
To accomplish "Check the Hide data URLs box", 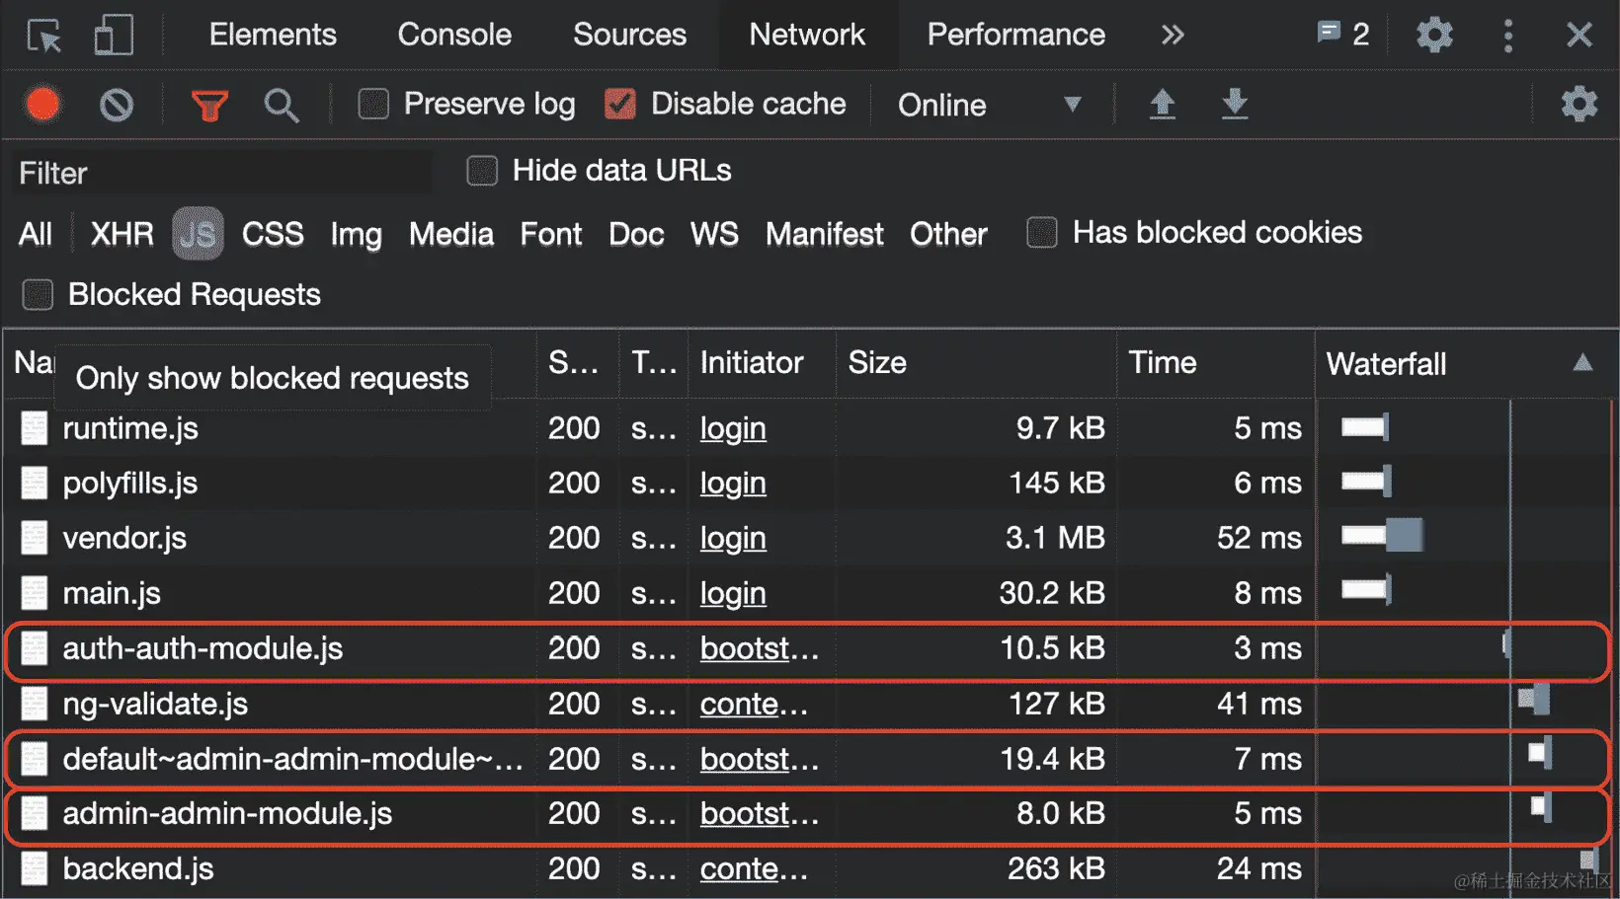I will 482,171.
